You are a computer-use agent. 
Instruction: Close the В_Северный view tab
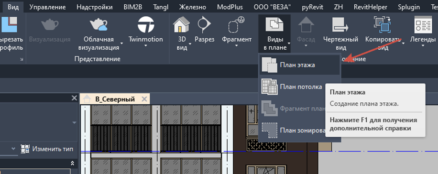click(144, 99)
